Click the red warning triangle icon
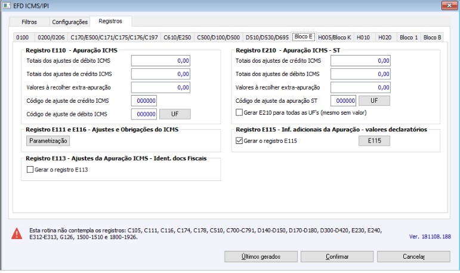460x273 pixels. (17, 234)
